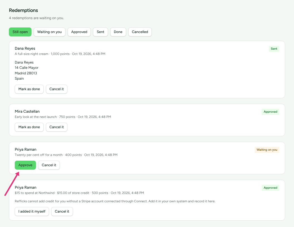Click the '$15 to spend at Northwind' details line
Image resolution: width=294 pixels, height=227 pixels.
tap(79, 193)
